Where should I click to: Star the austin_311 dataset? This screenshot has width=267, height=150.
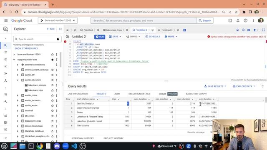coord(52,75)
